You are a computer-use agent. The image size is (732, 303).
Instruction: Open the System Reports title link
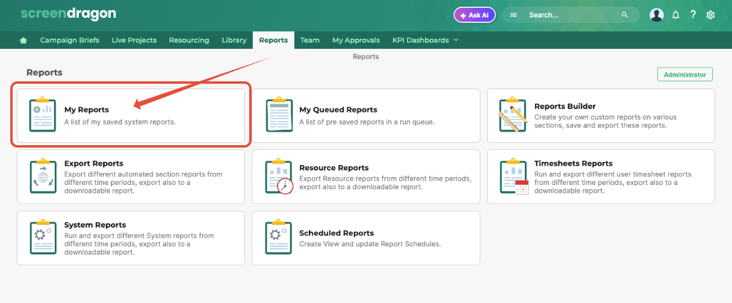click(x=95, y=225)
